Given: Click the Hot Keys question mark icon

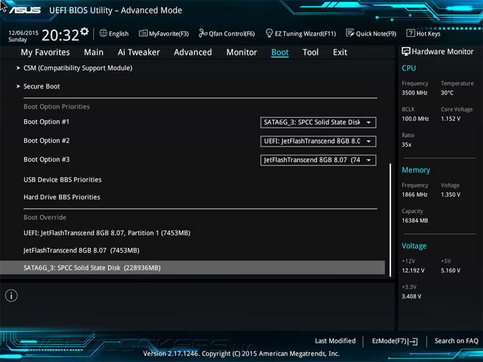Looking at the screenshot, I should tap(411, 33).
